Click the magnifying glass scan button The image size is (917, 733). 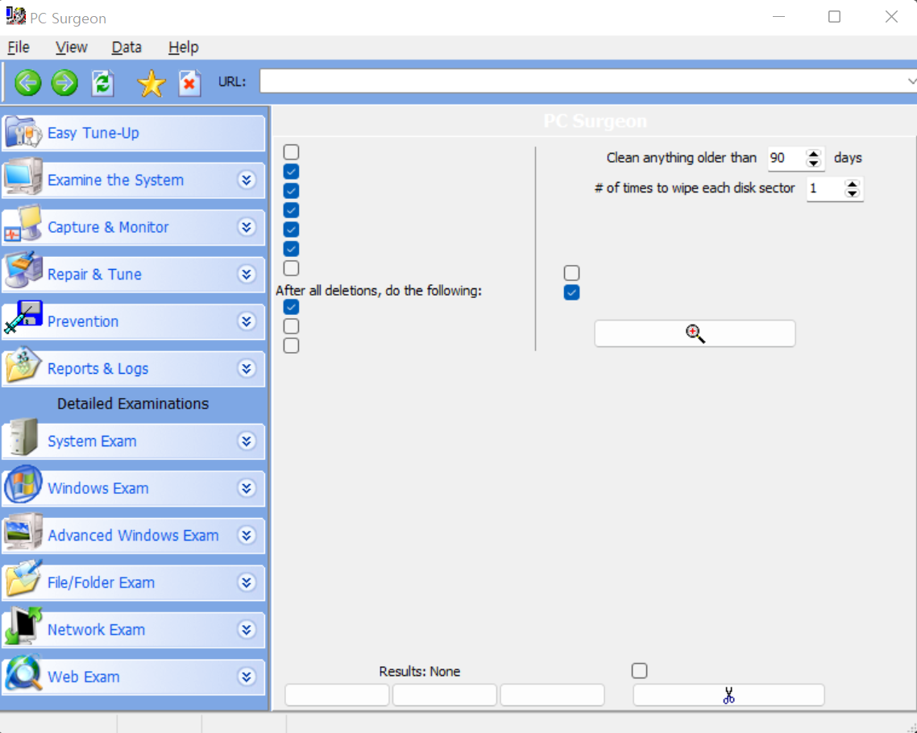click(695, 333)
